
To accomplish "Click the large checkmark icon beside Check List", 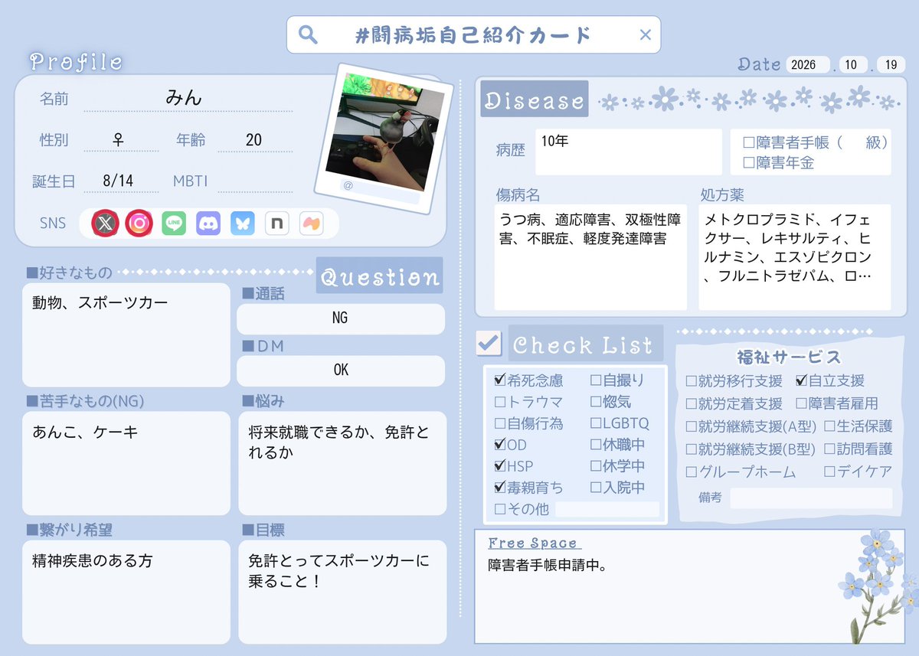I will tap(489, 343).
